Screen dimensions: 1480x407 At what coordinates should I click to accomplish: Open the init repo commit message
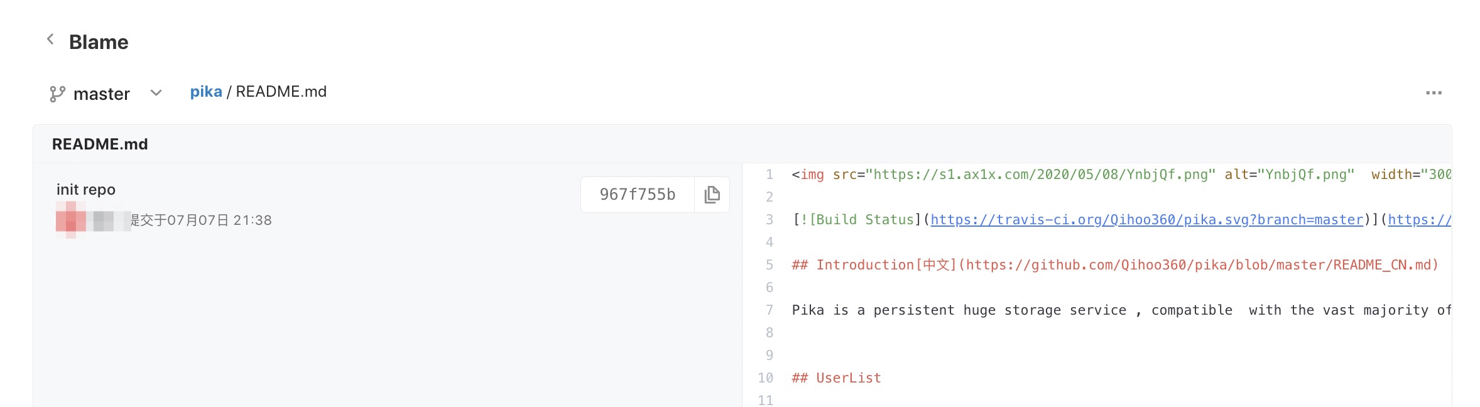click(x=86, y=190)
